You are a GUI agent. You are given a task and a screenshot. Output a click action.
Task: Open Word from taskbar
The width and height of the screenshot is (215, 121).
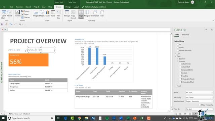coord(121,118)
